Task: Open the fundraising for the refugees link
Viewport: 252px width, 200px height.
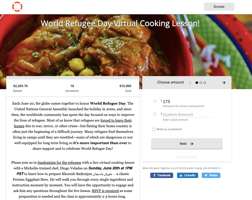Action: 59,163
